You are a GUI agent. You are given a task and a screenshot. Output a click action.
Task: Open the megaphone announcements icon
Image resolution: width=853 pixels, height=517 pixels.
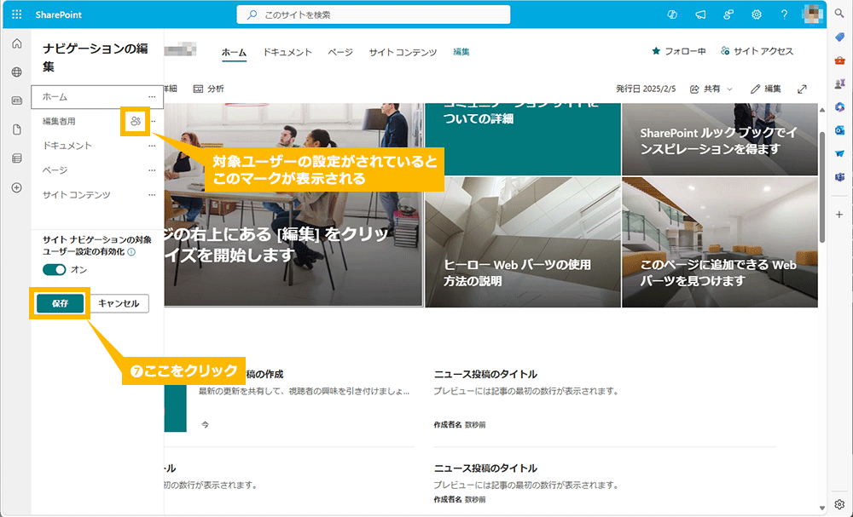point(700,14)
